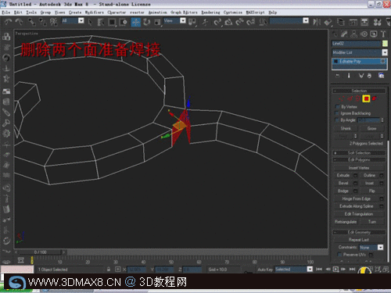Click the Undo arrow in main toolbar
This screenshot has height=293, width=391.
tap(9, 22)
